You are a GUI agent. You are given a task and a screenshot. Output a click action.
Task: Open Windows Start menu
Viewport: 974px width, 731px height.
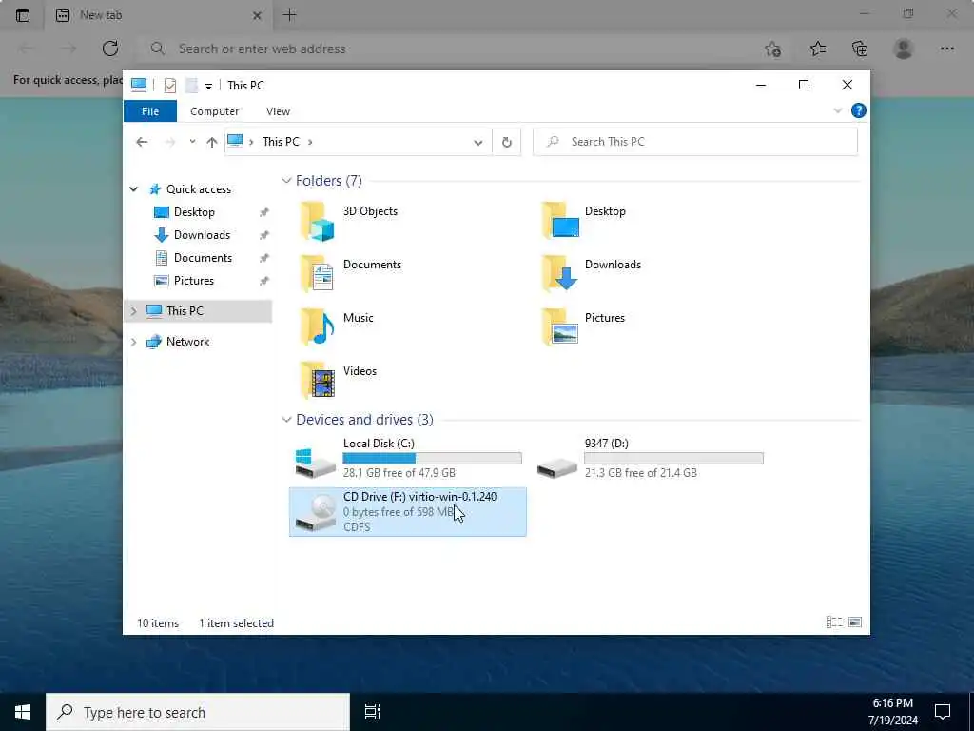point(23,712)
